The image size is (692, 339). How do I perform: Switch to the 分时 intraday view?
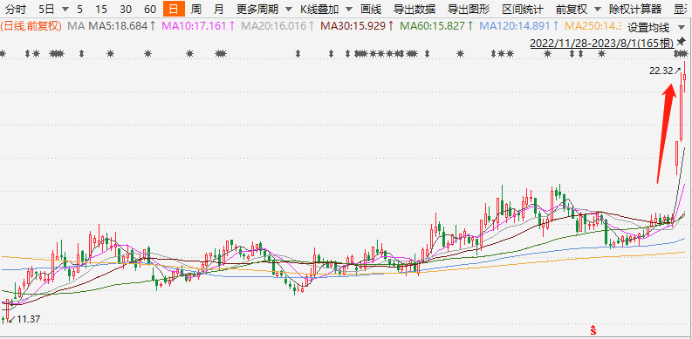pos(17,9)
